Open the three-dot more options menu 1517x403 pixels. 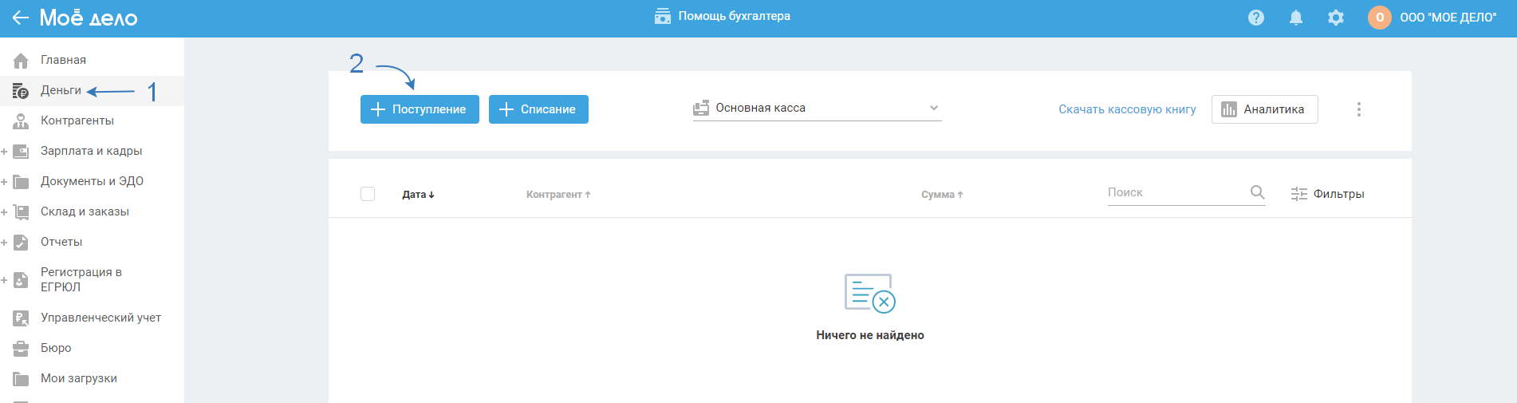[x=1359, y=109]
